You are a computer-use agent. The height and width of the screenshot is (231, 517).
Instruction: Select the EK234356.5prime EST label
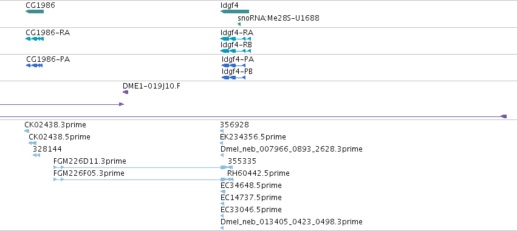(x=253, y=137)
